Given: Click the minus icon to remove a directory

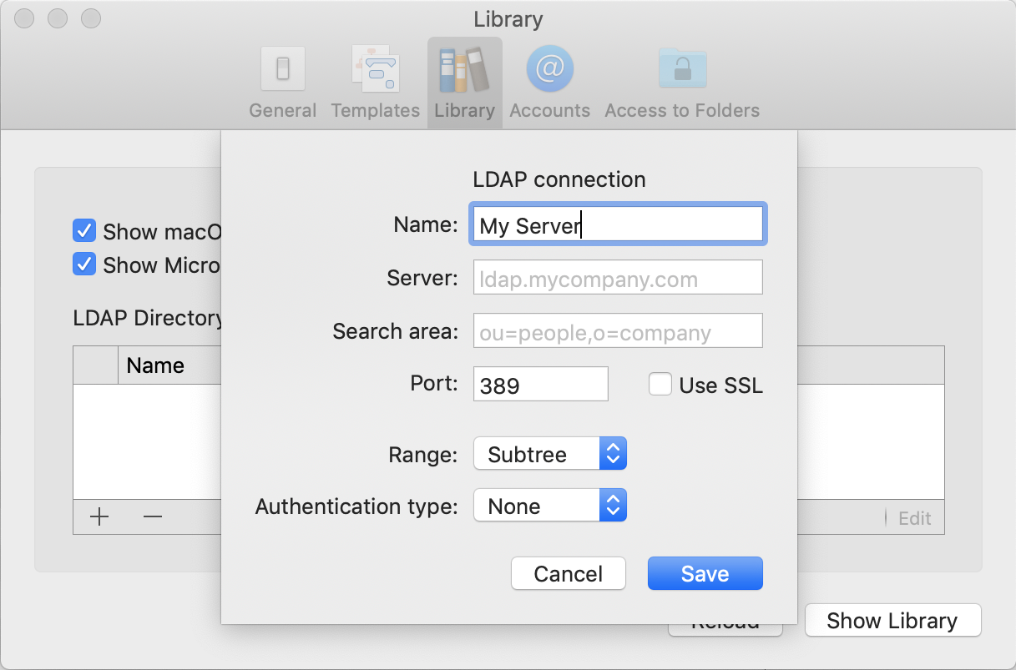Looking at the screenshot, I should pos(152,516).
